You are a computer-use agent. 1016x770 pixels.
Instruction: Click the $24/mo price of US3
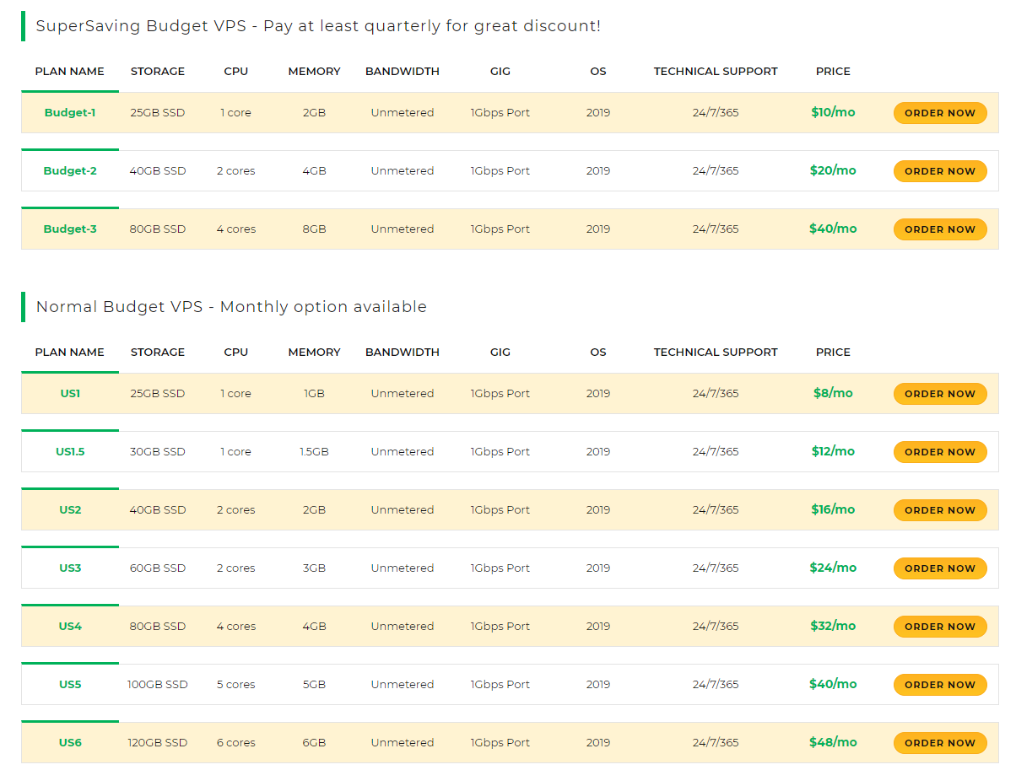click(x=833, y=568)
